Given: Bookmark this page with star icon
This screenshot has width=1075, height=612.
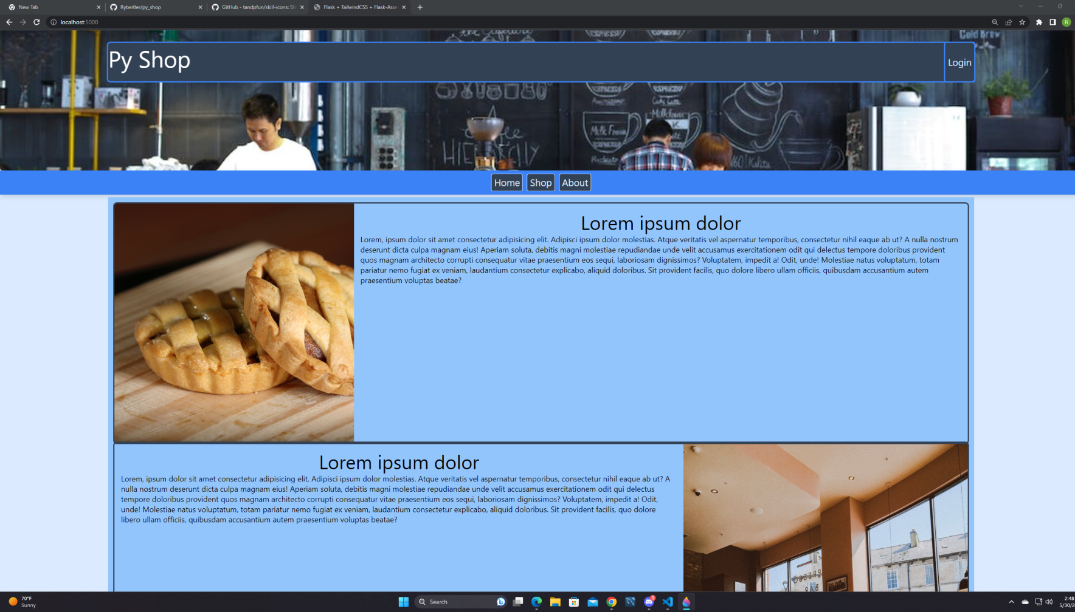Looking at the screenshot, I should 1022,22.
